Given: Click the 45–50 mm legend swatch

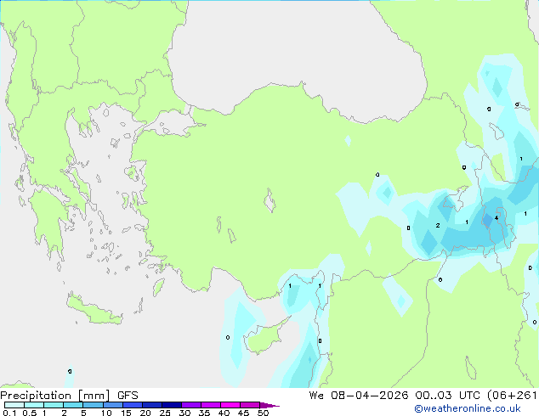Looking at the screenshot, I should pyautogui.click(x=250, y=405).
